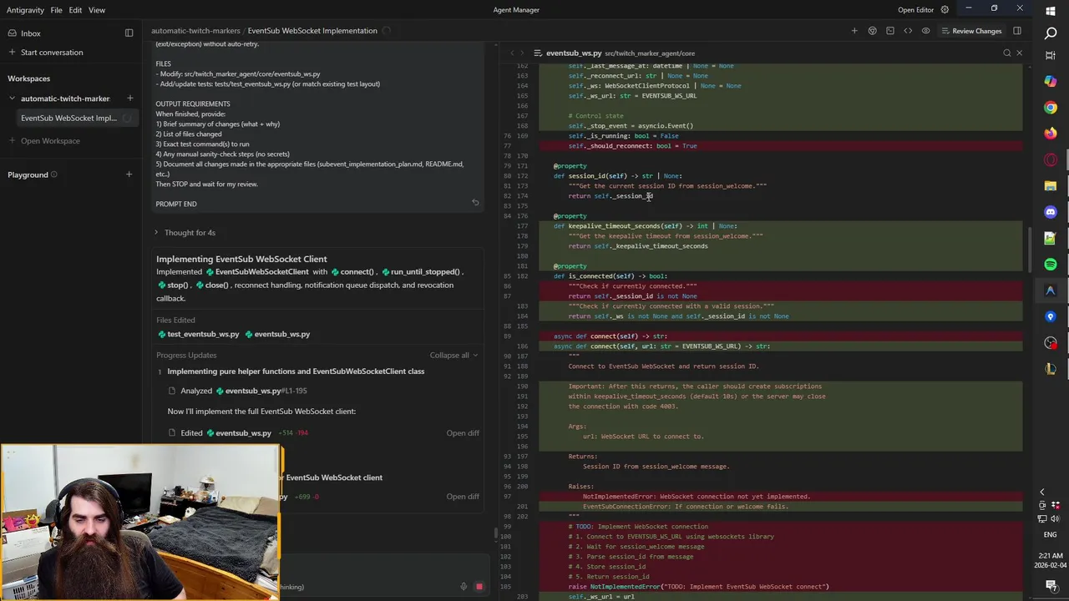The image size is (1069, 601).
Task: Click EventSub WebSocket Implementation breadcrumb
Action: (312, 31)
